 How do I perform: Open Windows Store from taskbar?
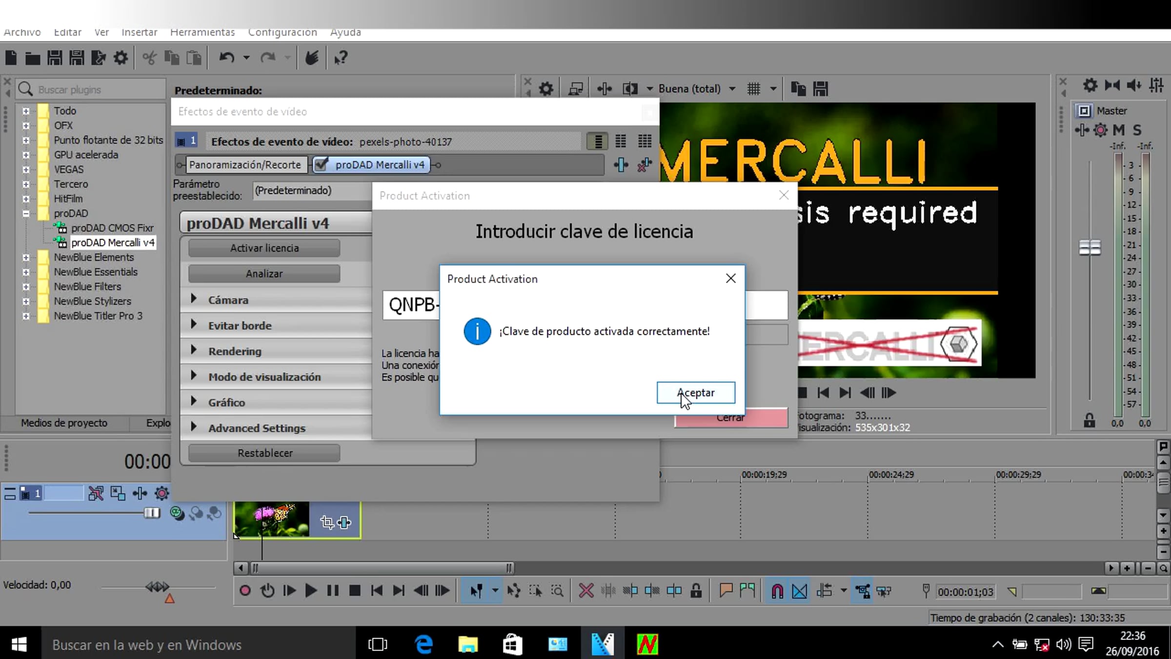(x=512, y=644)
